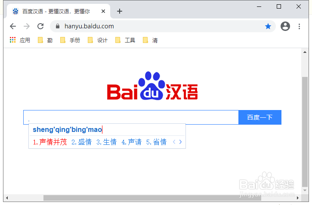Focus the Baidu Hanyu search box
This screenshot has height=205, width=312.
pyautogui.click(x=131, y=117)
